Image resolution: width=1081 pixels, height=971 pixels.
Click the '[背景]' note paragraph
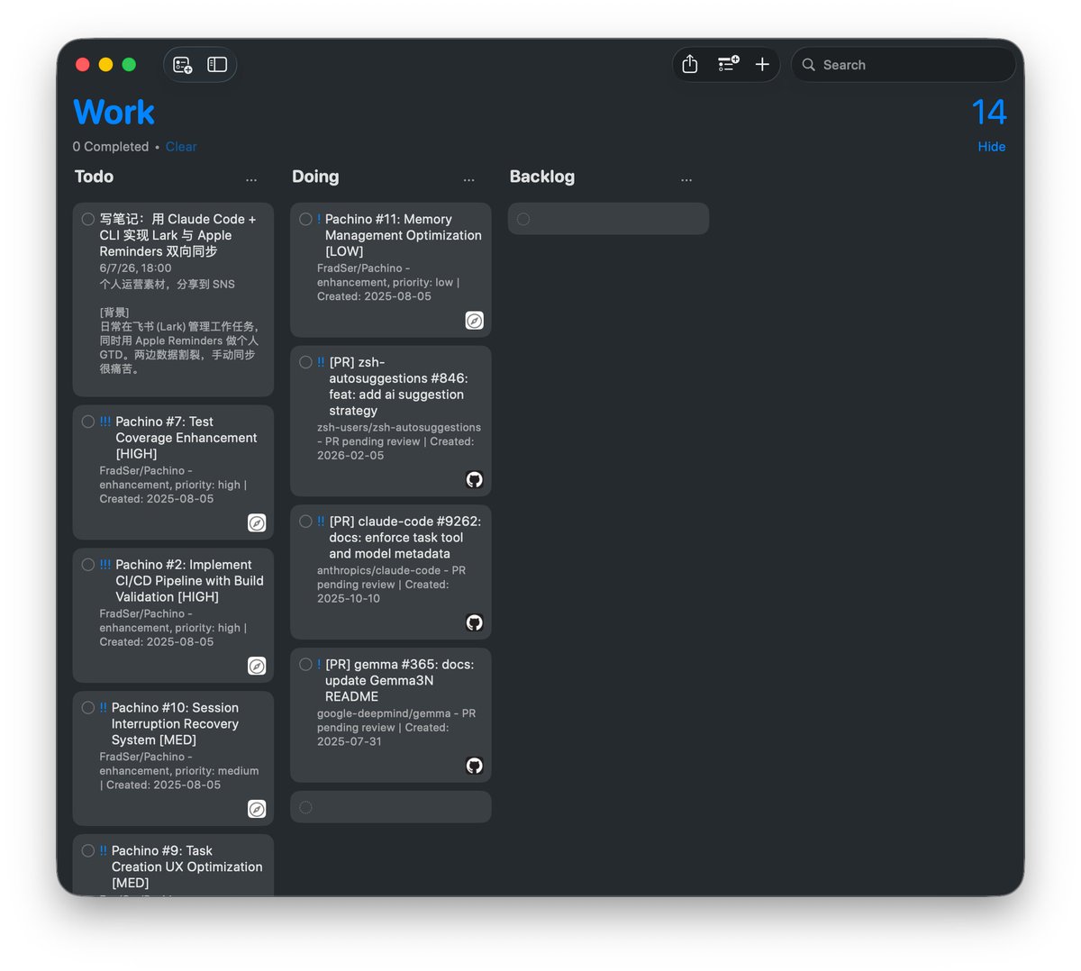pyautogui.click(x=179, y=340)
